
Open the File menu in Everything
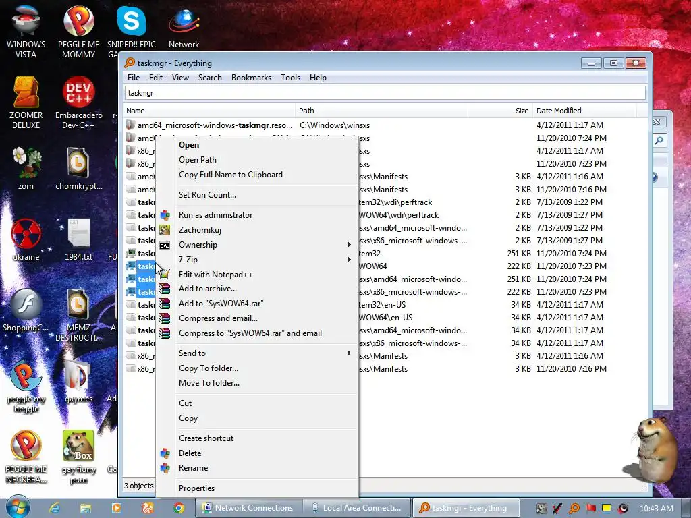point(134,78)
